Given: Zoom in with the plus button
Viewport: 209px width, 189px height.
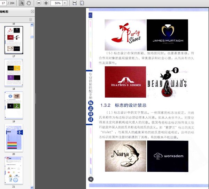Looking at the screenshot, I should [46, 3].
